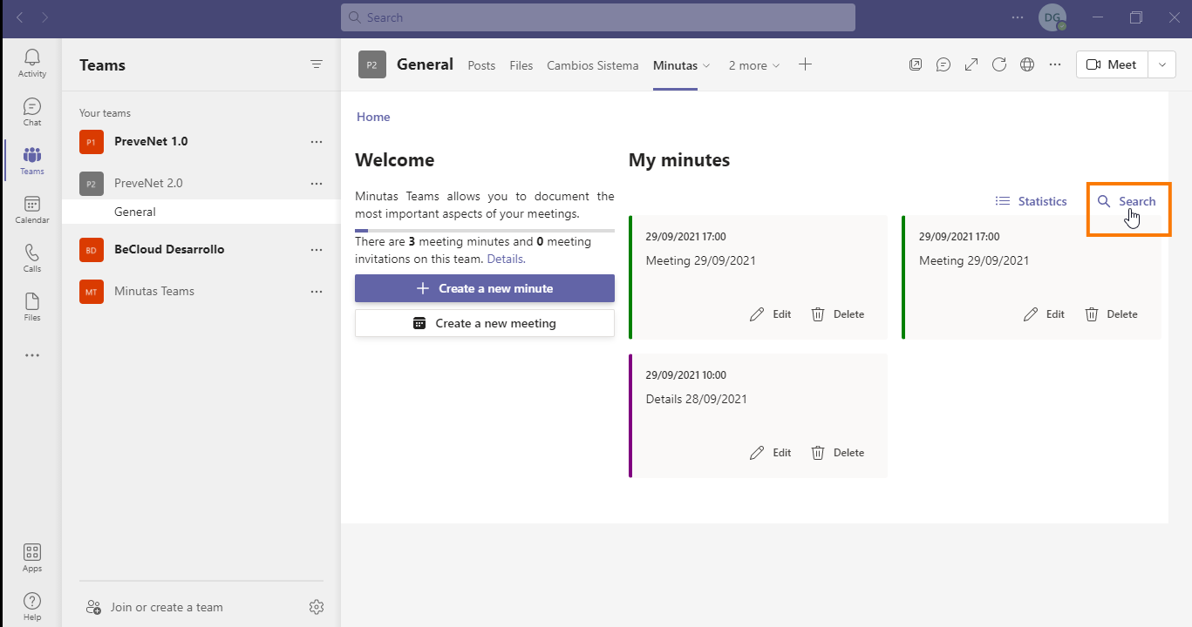Open the Cambios Sistema tab

[593, 65]
